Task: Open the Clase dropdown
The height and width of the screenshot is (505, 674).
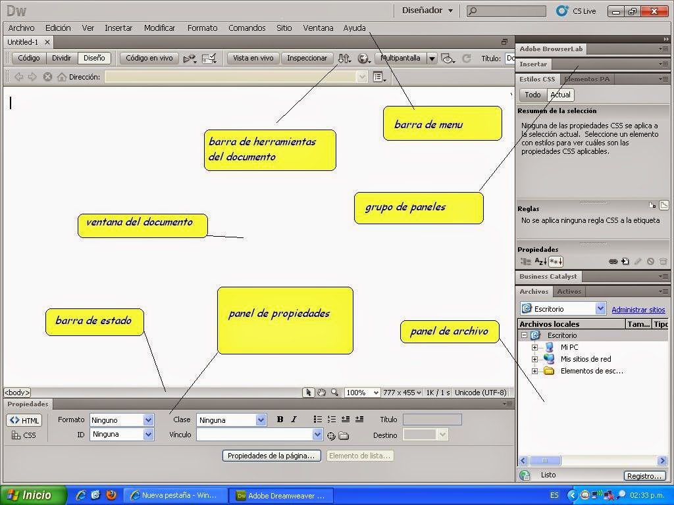Action: (261, 420)
